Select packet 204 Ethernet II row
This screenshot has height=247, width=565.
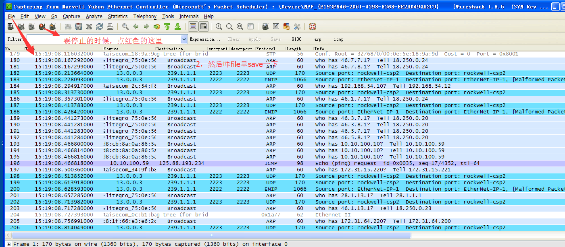click(x=285, y=215)
